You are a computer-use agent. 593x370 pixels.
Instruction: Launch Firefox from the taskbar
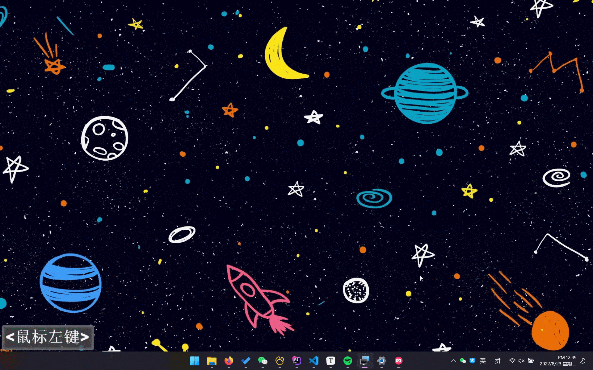pos(229,360)
